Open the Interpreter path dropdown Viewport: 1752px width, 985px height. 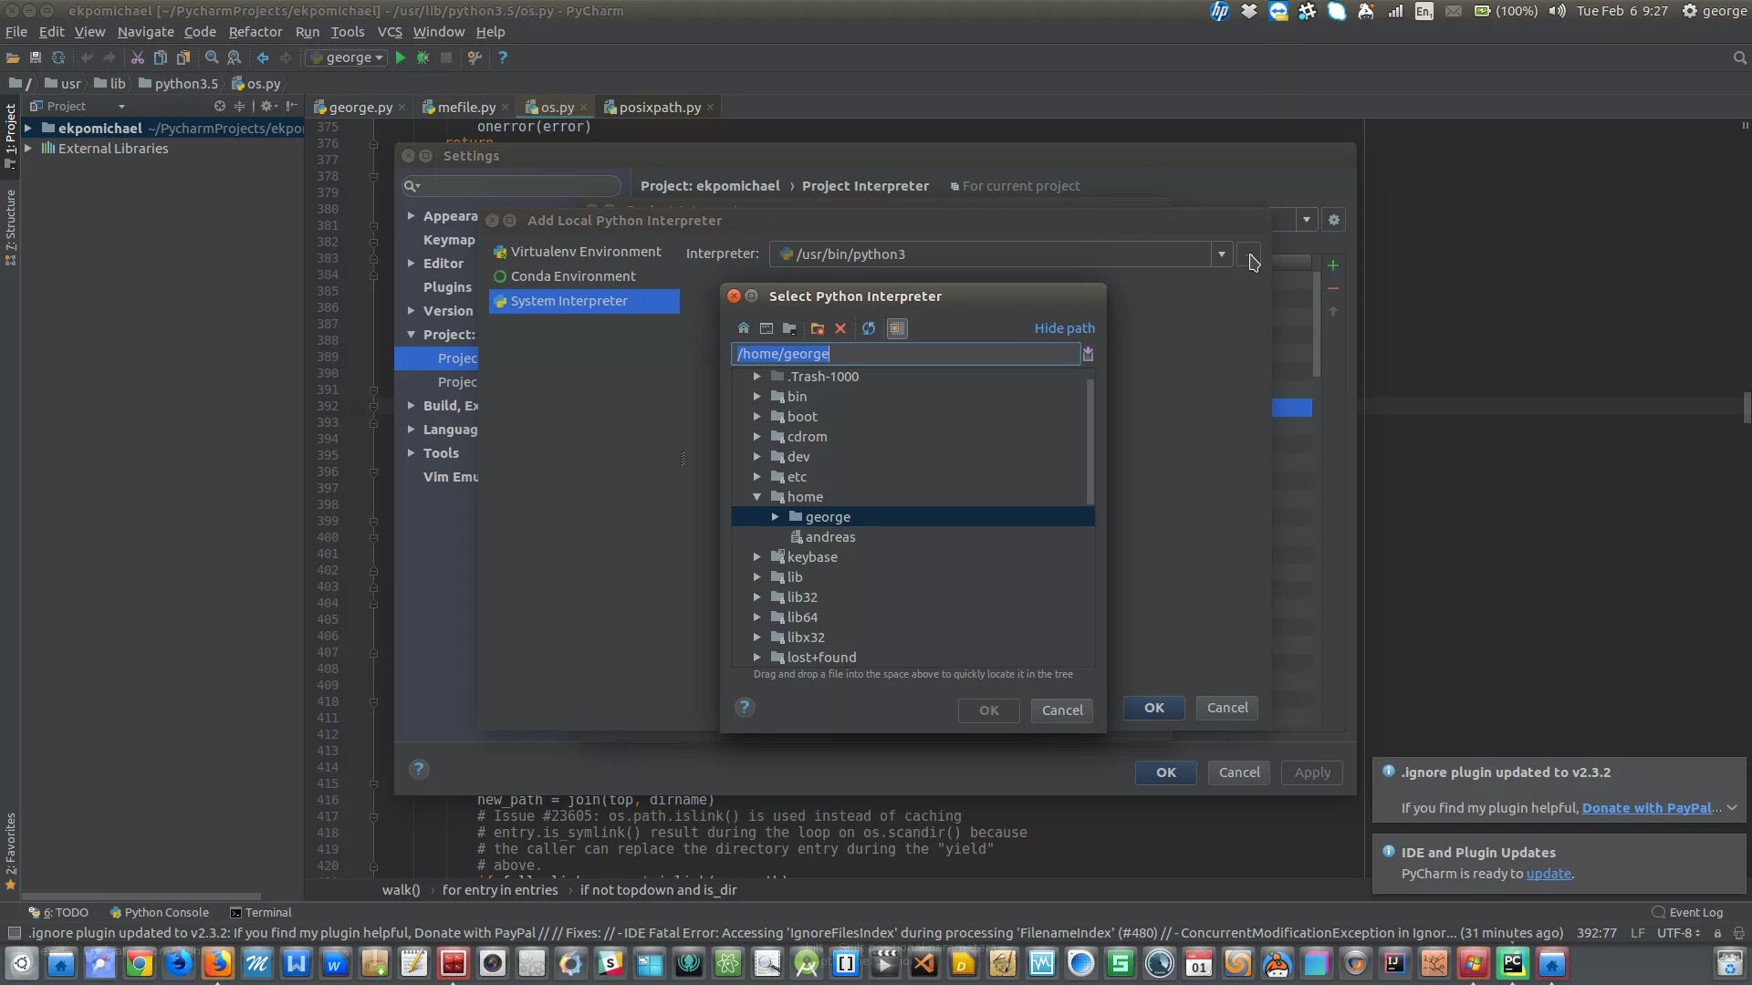pos(1221,254)
